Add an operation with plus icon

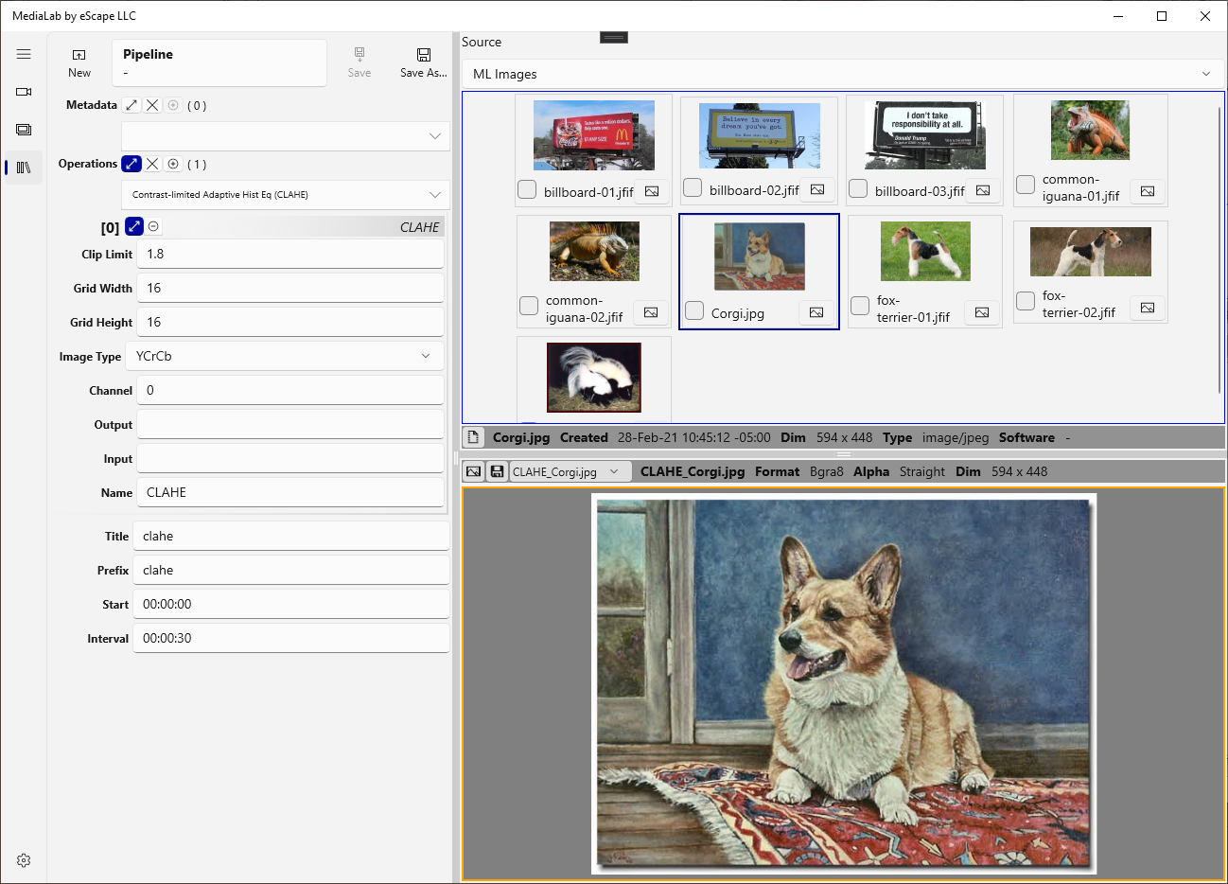[x=173, y=164]
